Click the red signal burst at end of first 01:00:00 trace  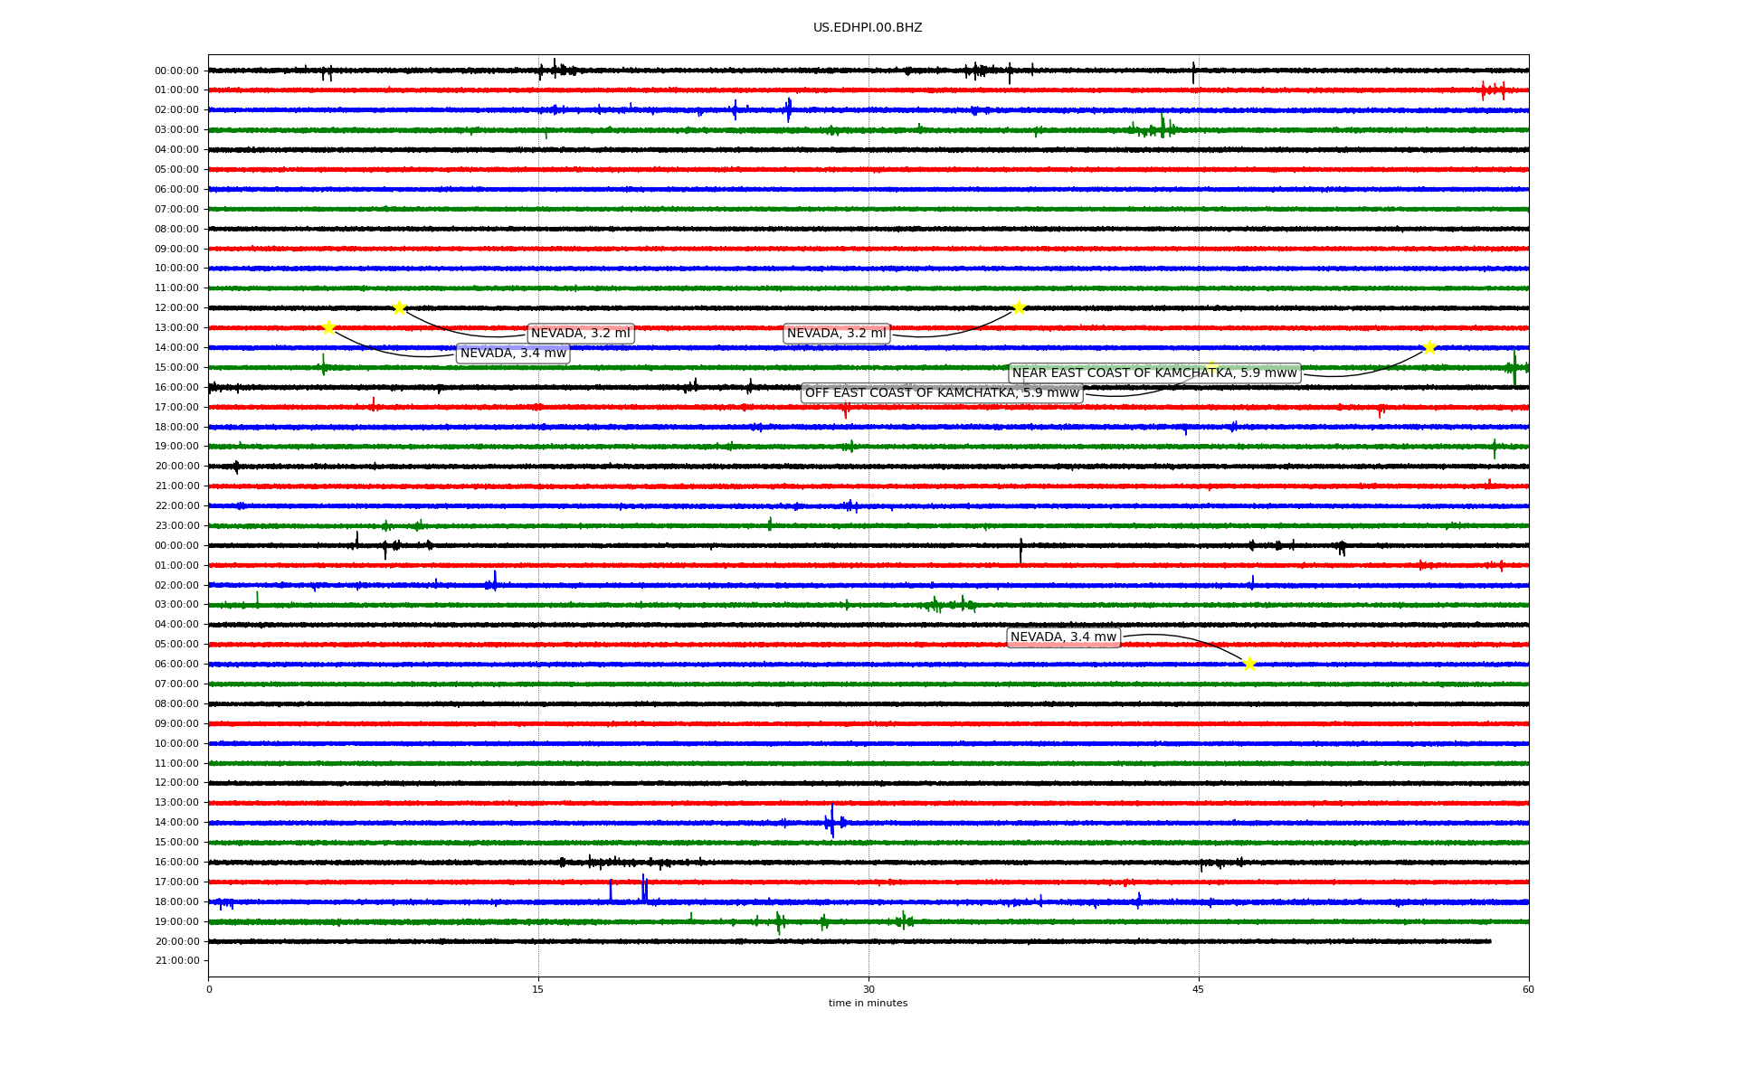[1493, 90]
